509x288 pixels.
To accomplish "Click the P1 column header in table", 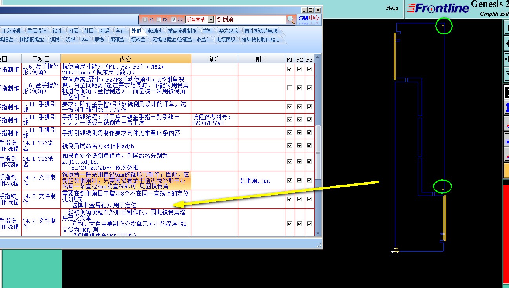I will (x=290, y=59).
